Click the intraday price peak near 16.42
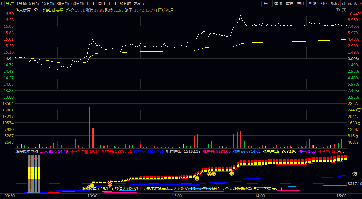This screenshot has width=362, height=199. click(x=240, y=16)
